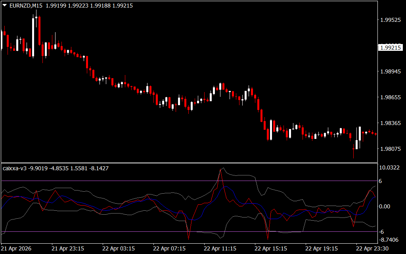The image size is (406, 254).
Task: Click the 22 Apr 11:15 time label
Action: pos(220,248)
